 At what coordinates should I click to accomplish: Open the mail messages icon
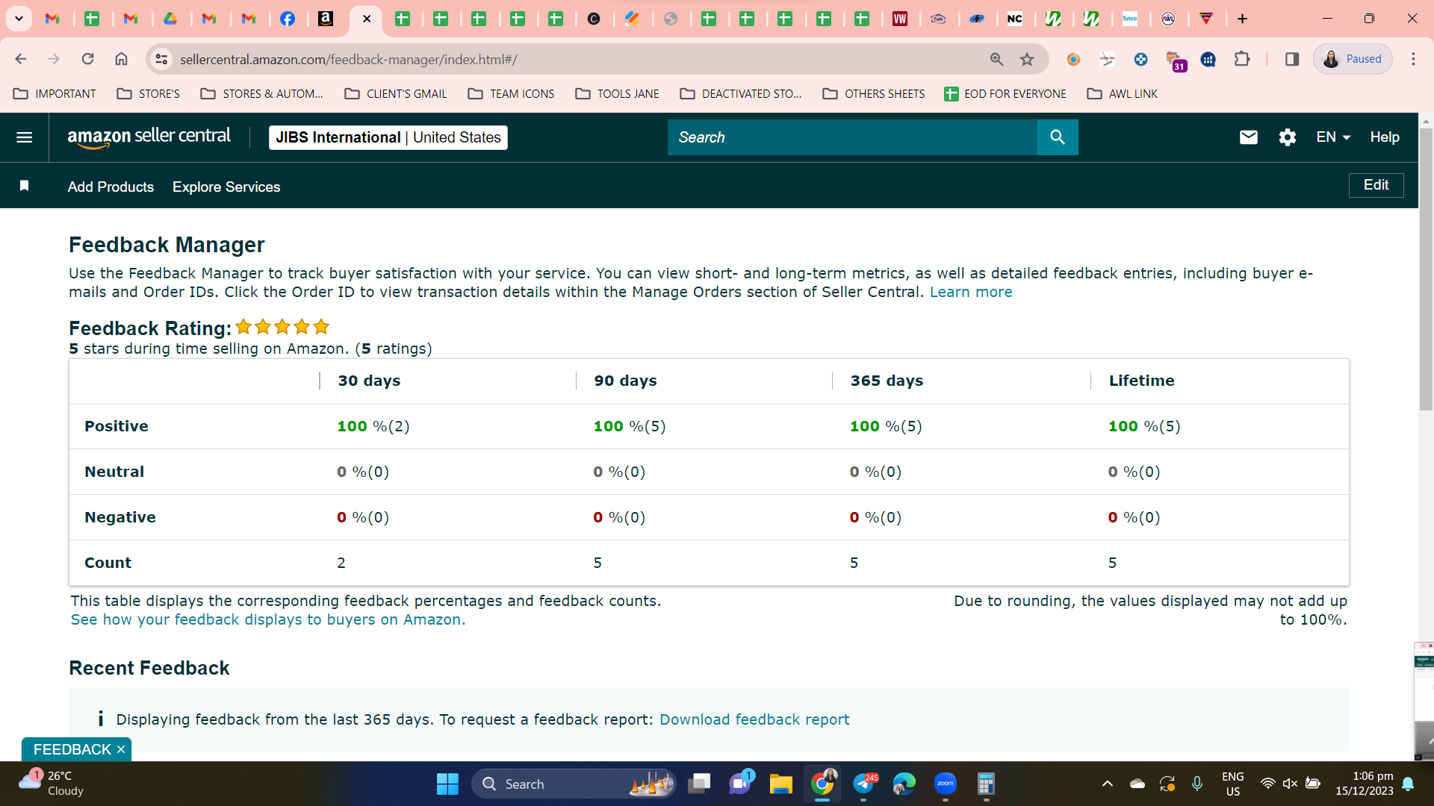click(x=1248, y=137)
